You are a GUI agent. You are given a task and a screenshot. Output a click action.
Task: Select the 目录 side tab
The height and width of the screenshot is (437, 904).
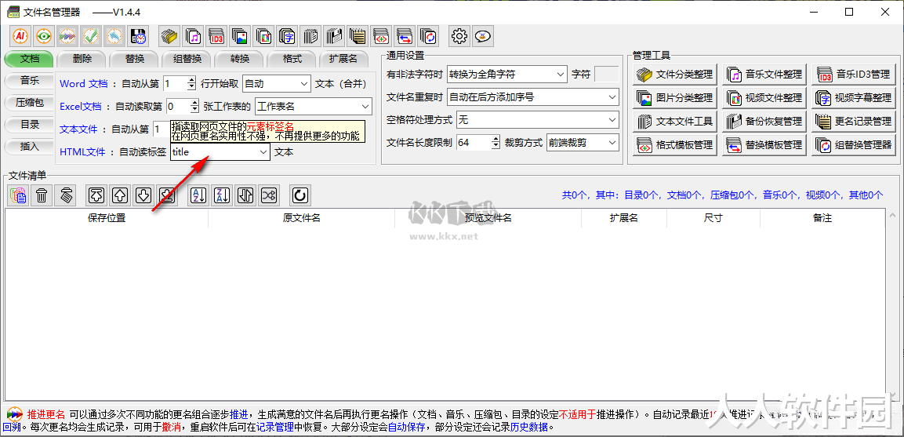[30, 125]
